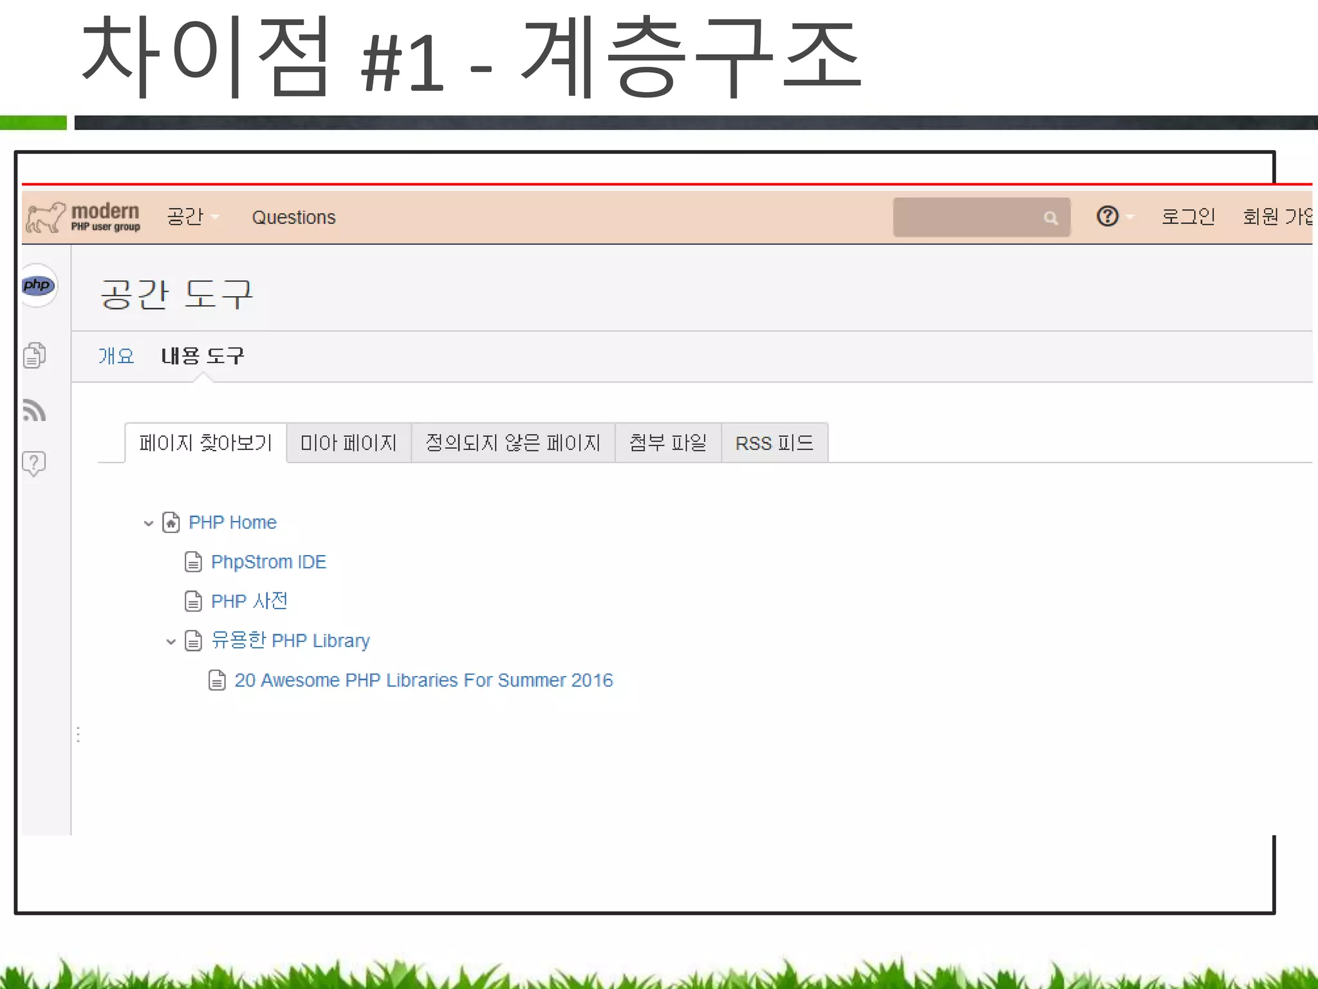The image size is (1318, 989).
Task: Click the Questions speech-bubble sidebar icon
Action: point(34,463)
